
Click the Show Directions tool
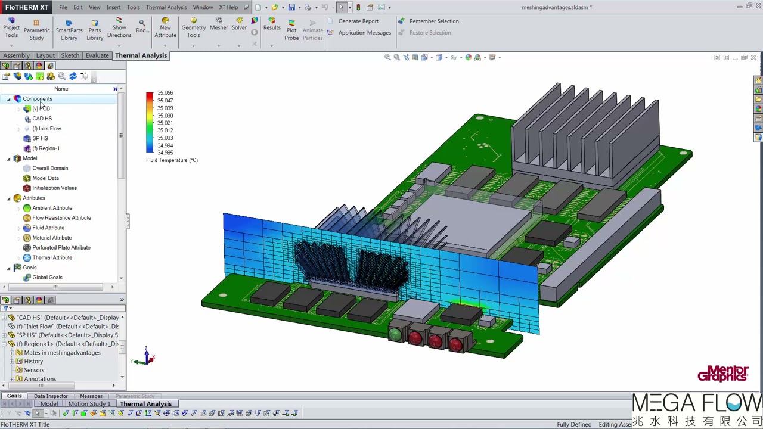point(119,27)
